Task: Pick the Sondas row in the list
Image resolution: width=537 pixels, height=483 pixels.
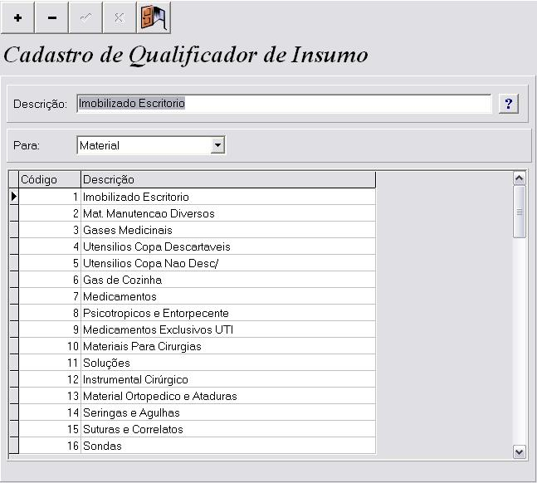Action: pyautogui.click(x=102, y=446)
